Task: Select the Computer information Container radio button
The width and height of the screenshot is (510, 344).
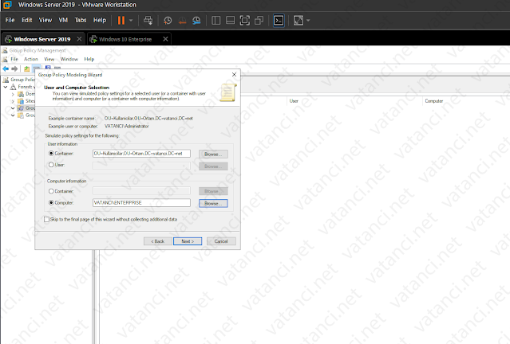Action: (x=51, y=191)
